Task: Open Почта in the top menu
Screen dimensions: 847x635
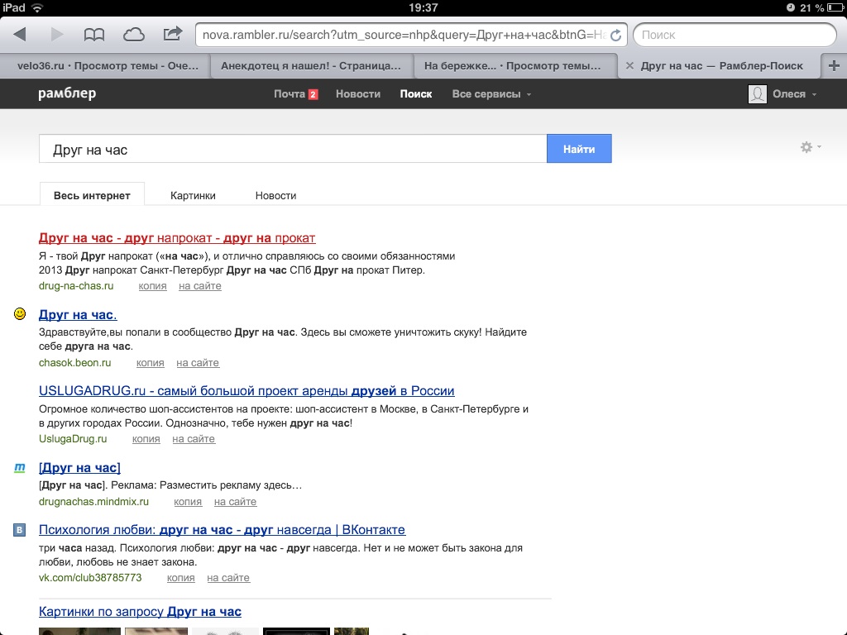Action: point(290,94)
